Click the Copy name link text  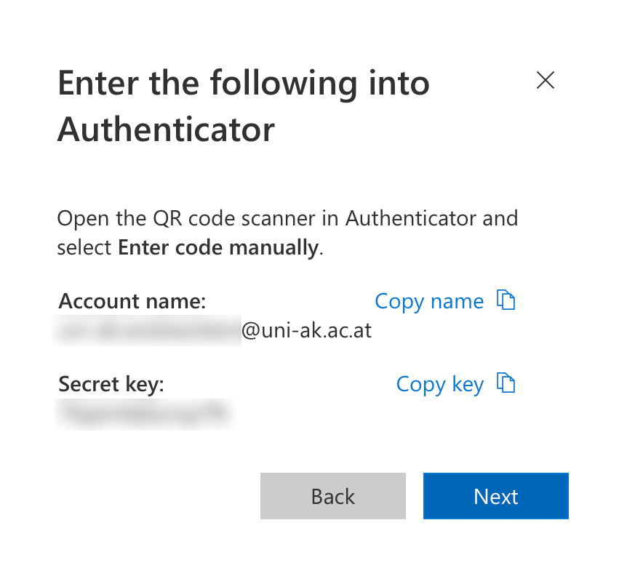click(x=428, y=301)
